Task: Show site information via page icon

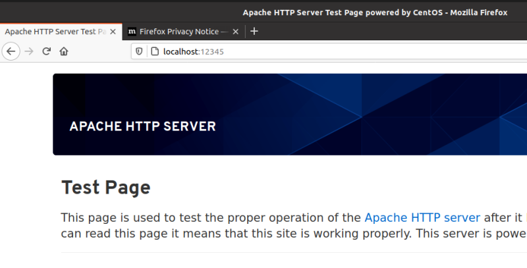Action: coord(153,51)
